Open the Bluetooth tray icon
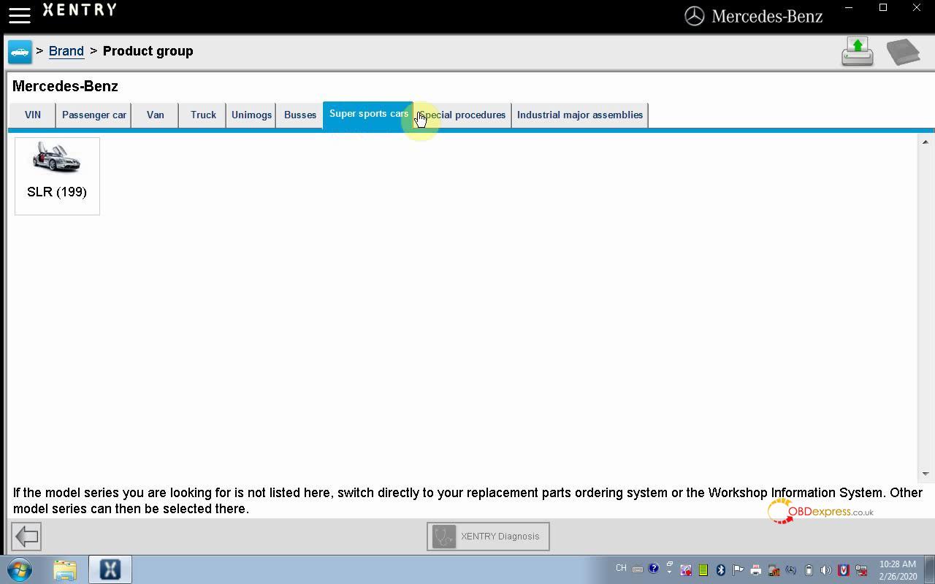 721,570
